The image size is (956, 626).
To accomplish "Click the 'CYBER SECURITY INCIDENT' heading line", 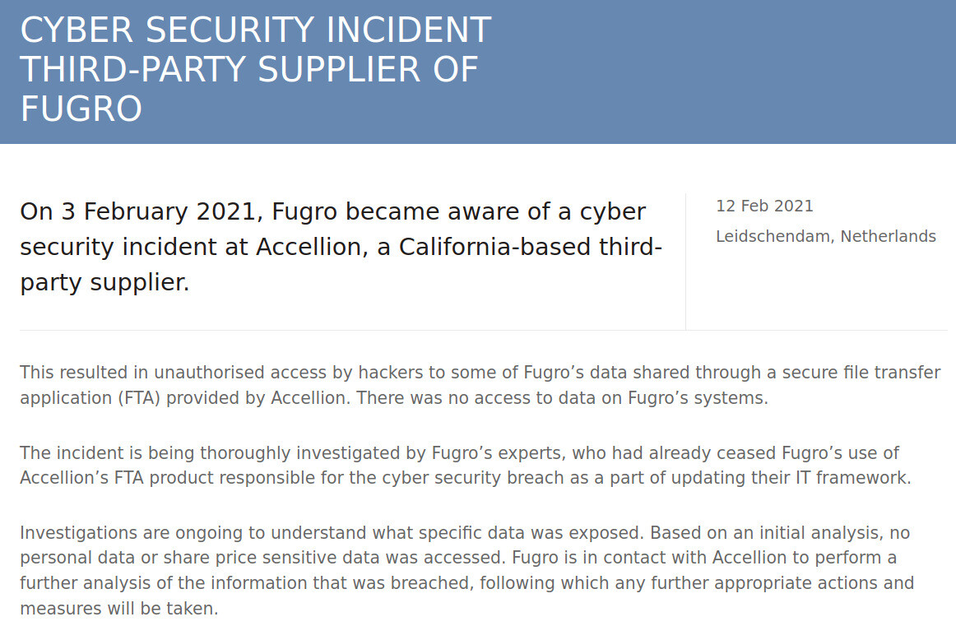I will [256, 30].
